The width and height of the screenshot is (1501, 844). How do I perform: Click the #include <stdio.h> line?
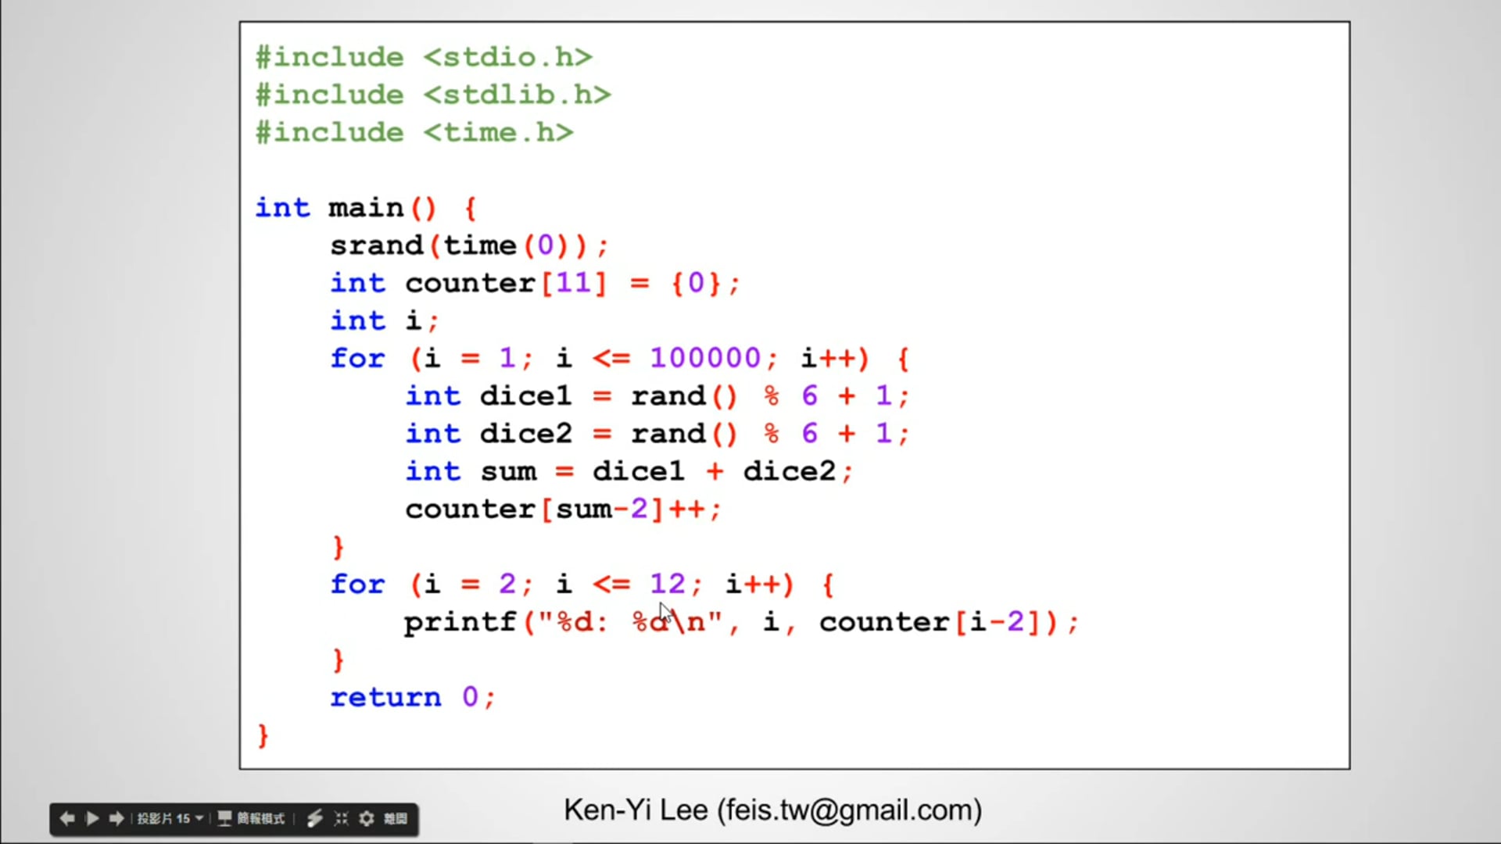[x=424, y=57]
